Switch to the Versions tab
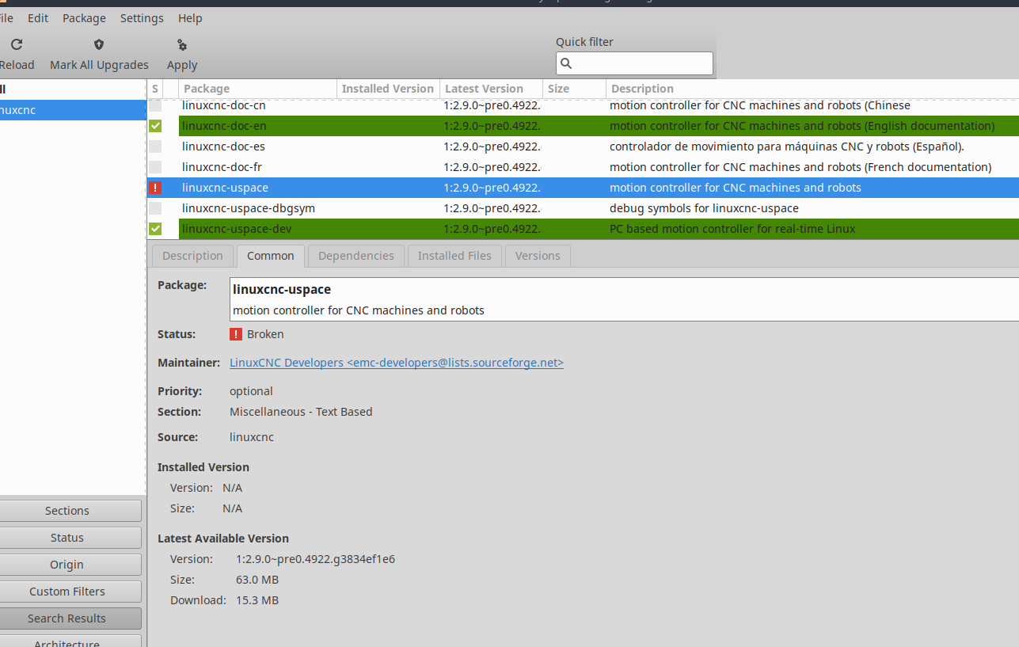Image resolution: width=1019 pixels, height=647 pixels. tap(538, 256)
